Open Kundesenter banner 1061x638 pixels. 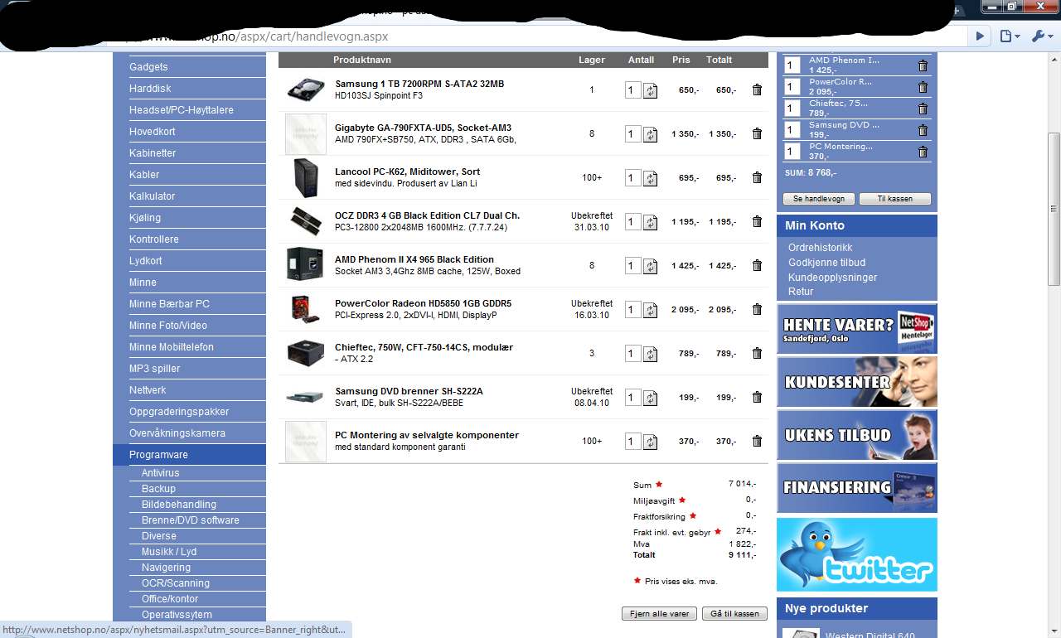[x=857, y=382]
